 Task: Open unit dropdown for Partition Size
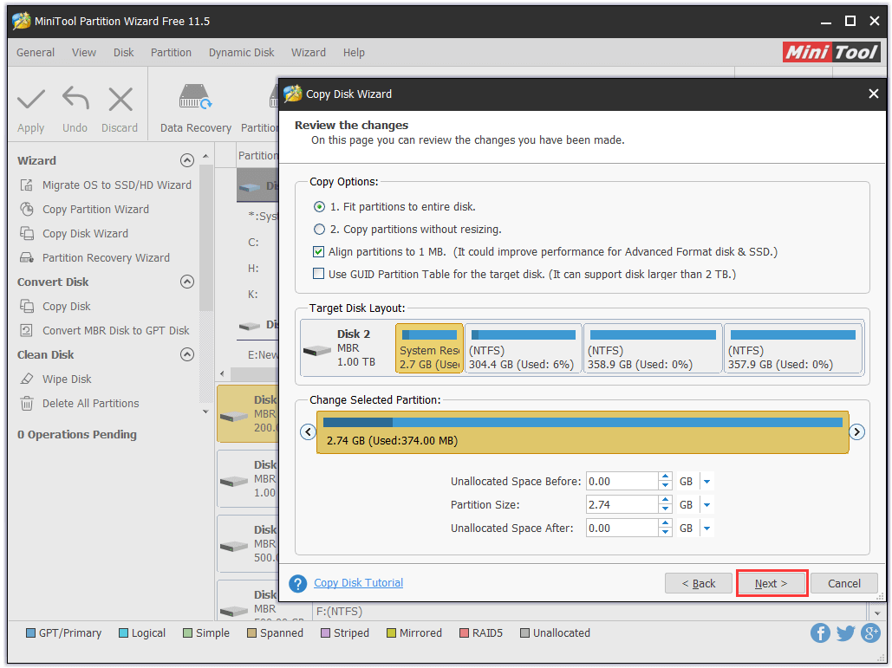706,505
